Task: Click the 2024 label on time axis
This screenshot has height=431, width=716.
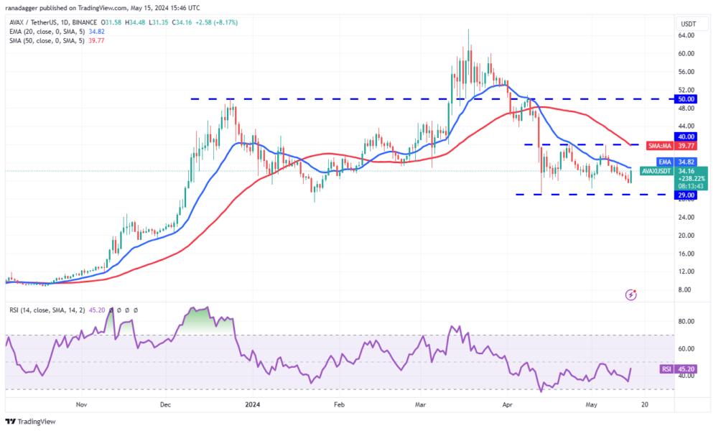Action: coord(253,404)
